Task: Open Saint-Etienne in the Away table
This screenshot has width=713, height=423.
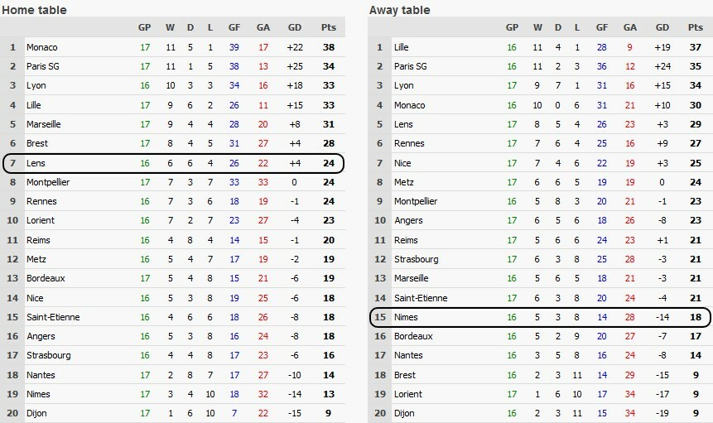Action: [420, 297]
